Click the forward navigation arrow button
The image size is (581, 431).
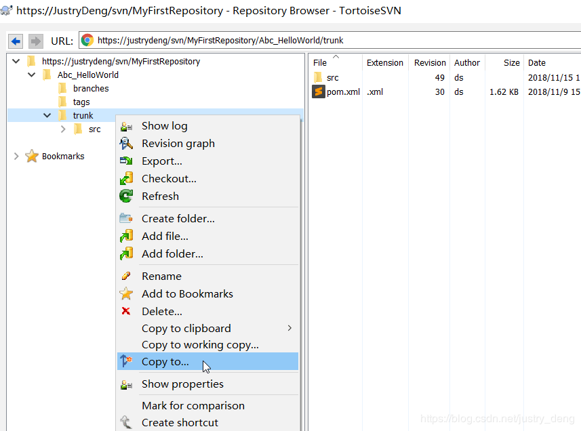[35, 41]
